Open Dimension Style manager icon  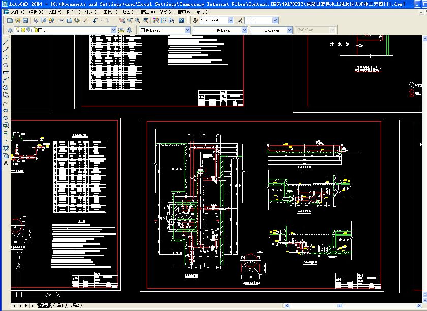(x=239, y=20)
